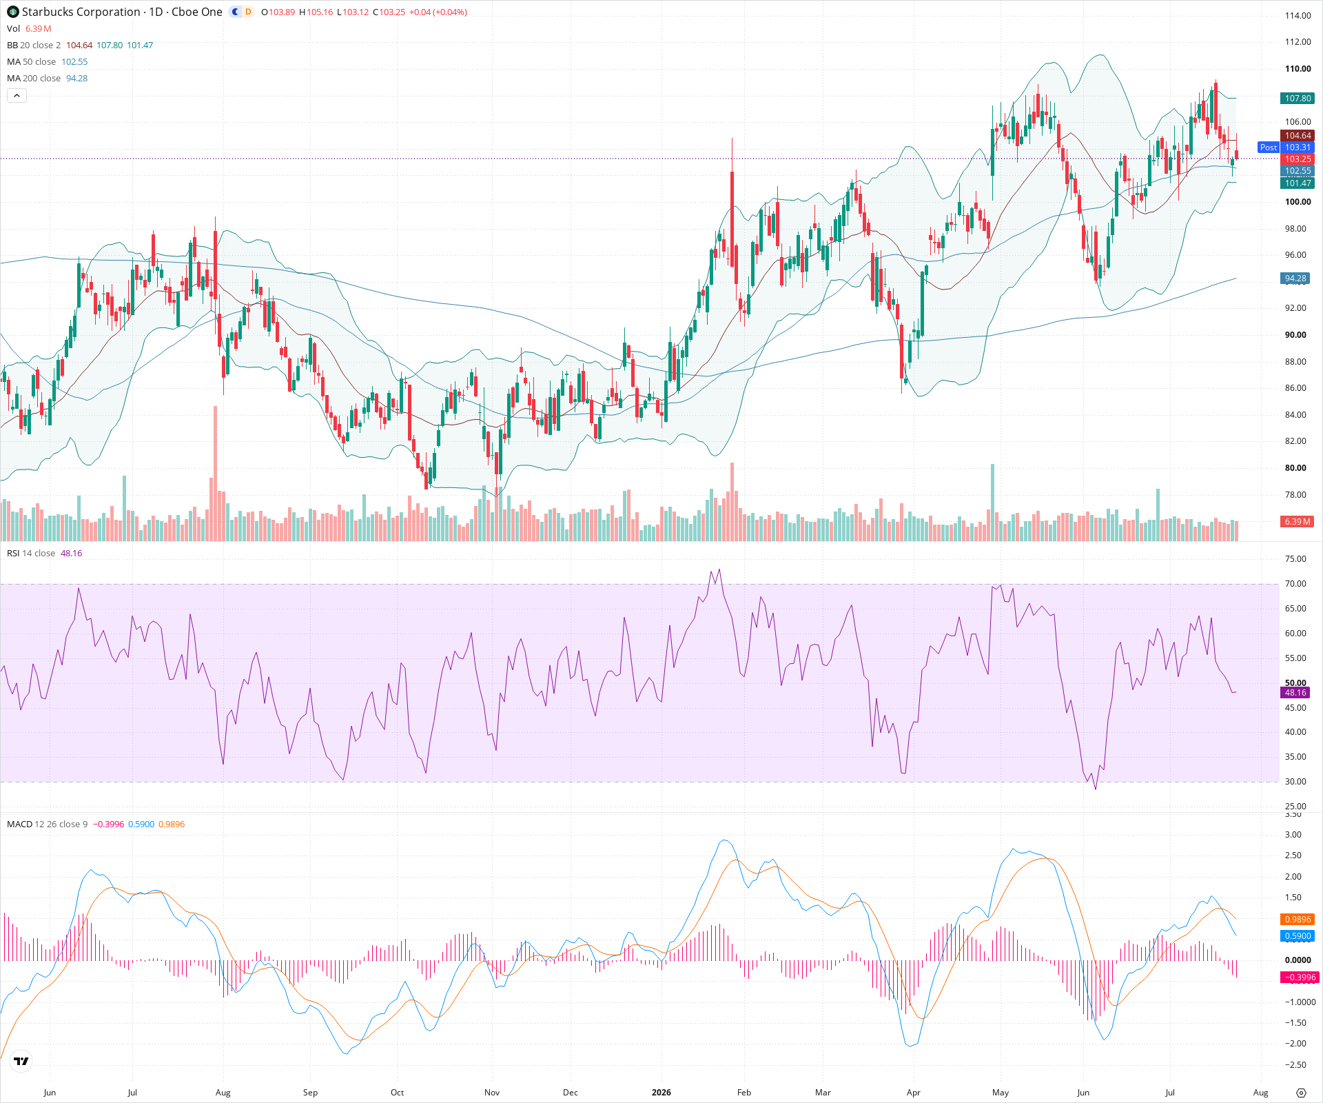Select the MA 50 close indicator
The image size is (1323, 1103).
click(x=32, y=61)
